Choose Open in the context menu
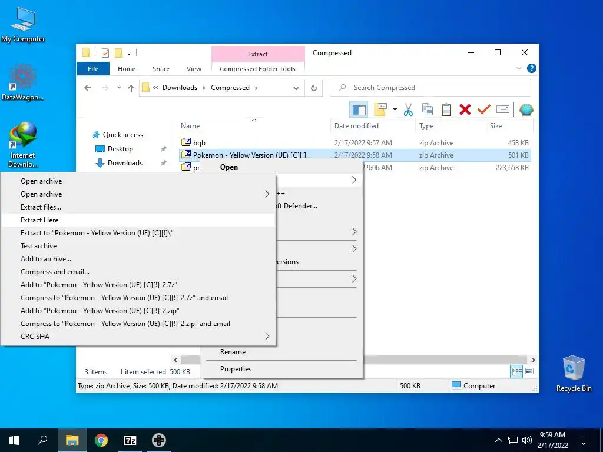 (x=229, y=167)
